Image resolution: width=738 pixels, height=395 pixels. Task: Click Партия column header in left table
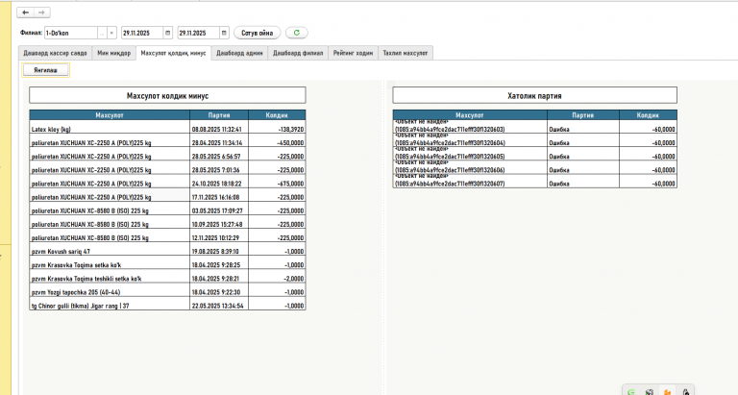219,115
